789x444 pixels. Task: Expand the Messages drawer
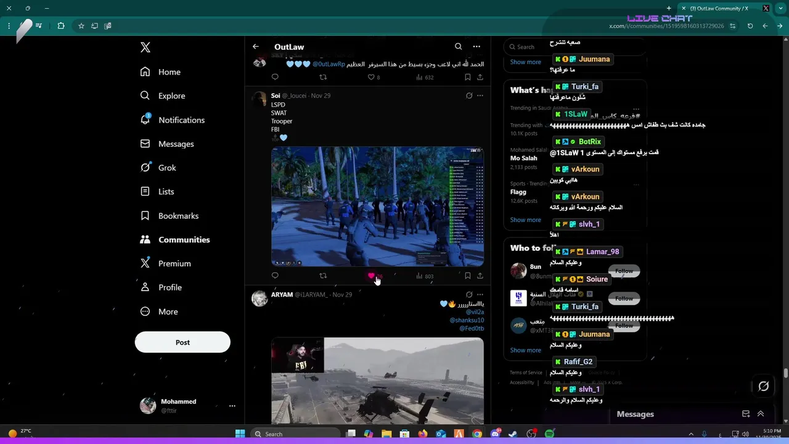761,414
